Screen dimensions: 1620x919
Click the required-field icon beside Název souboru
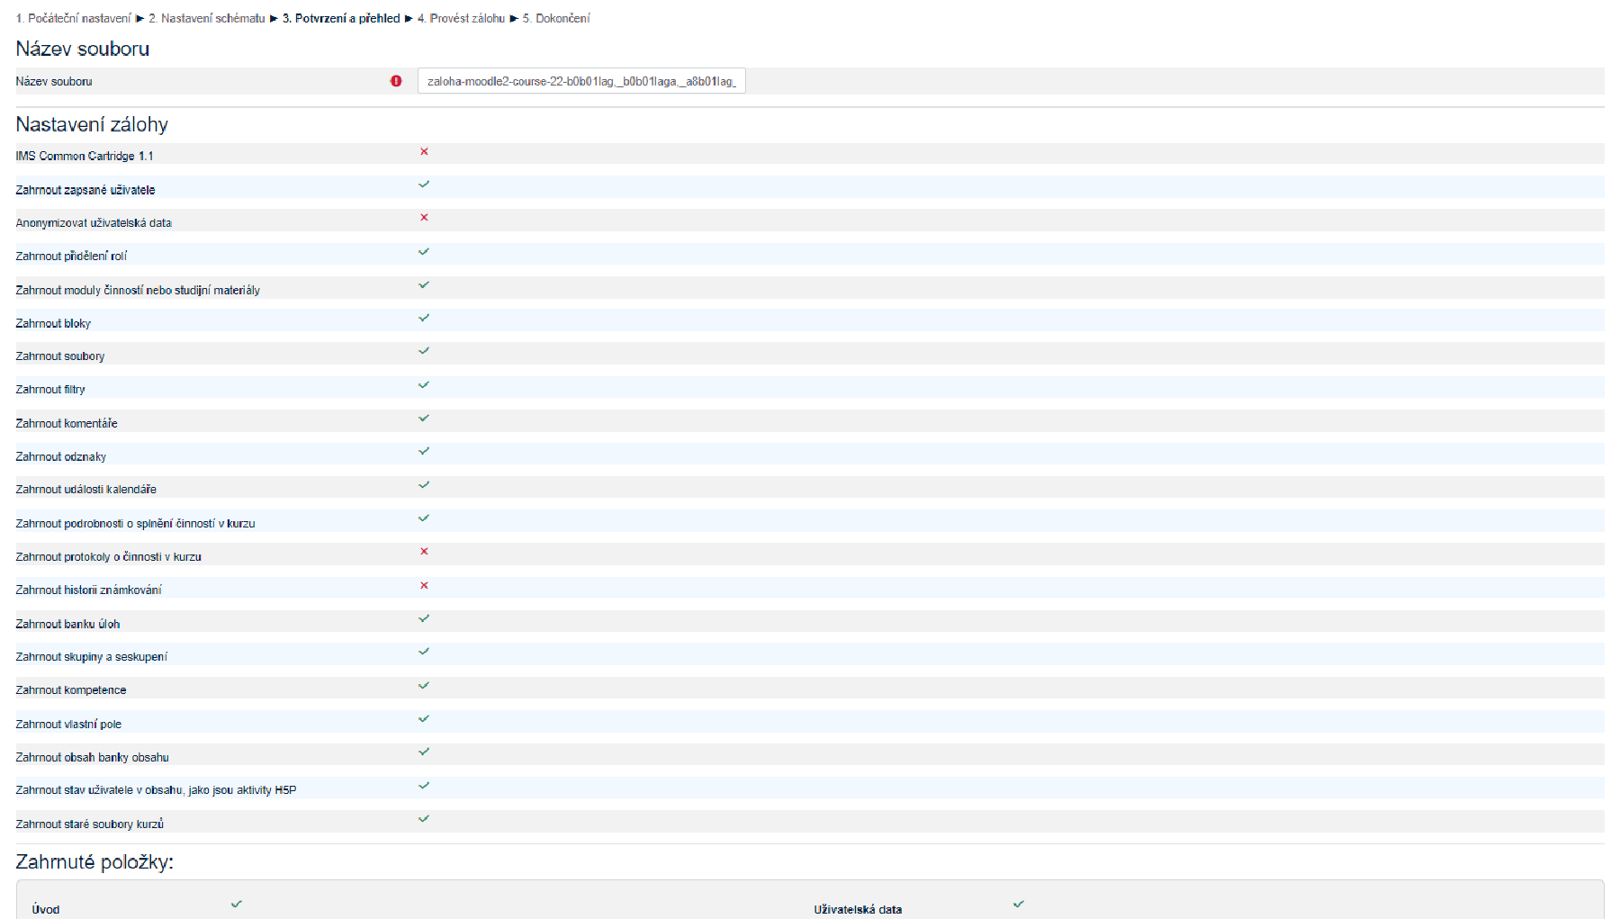[x=396, y=81]
